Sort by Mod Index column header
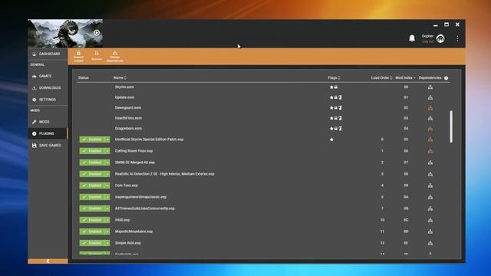Screen dimensions: 491x276 (x=405, y=77)
